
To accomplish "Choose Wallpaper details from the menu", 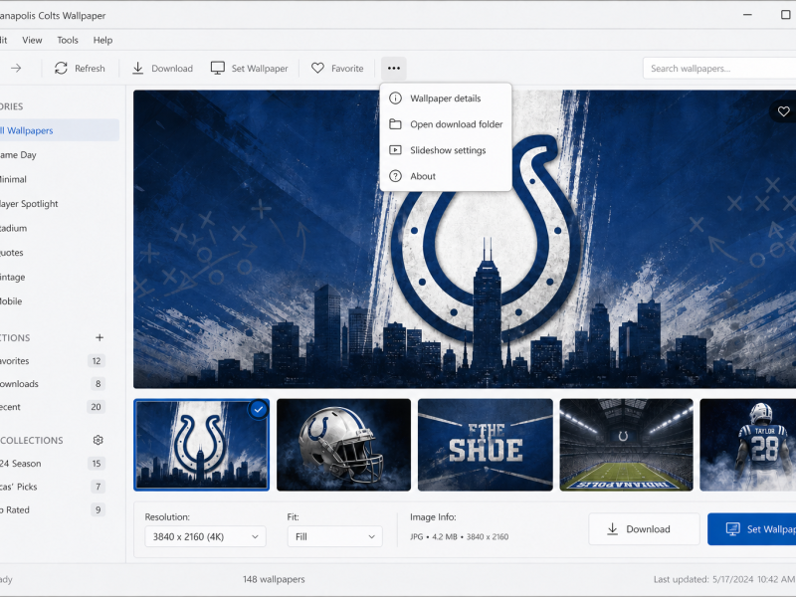I will click(446, 98).
